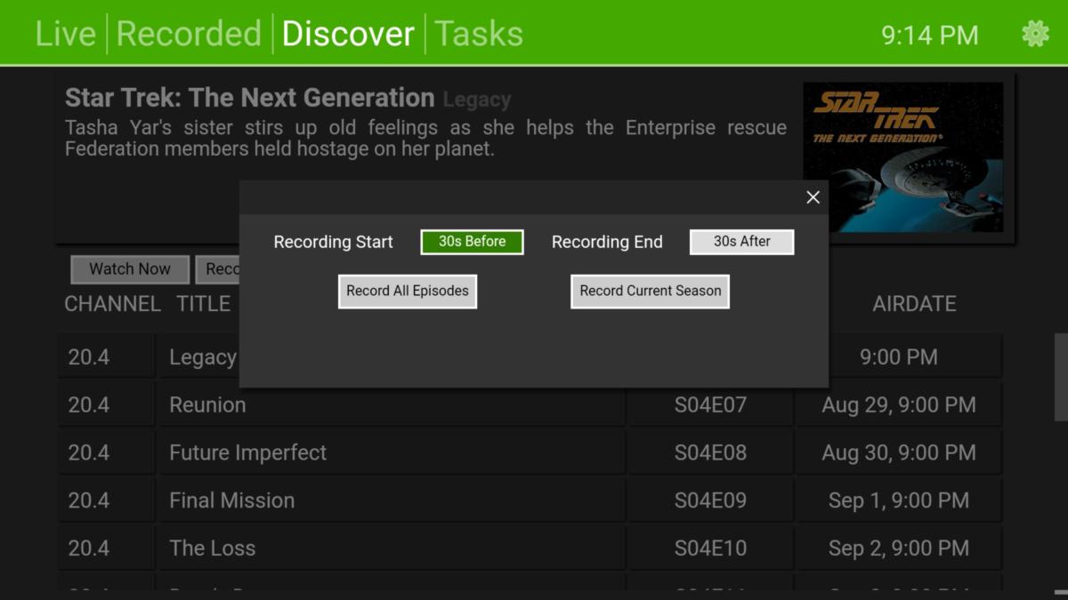The height and width of the screenshot is (600, 1068).
Task: Close the recording options dialog
Action: pos(813,197)
